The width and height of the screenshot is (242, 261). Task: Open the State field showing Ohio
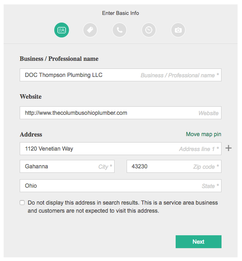[x=121, y=186]
